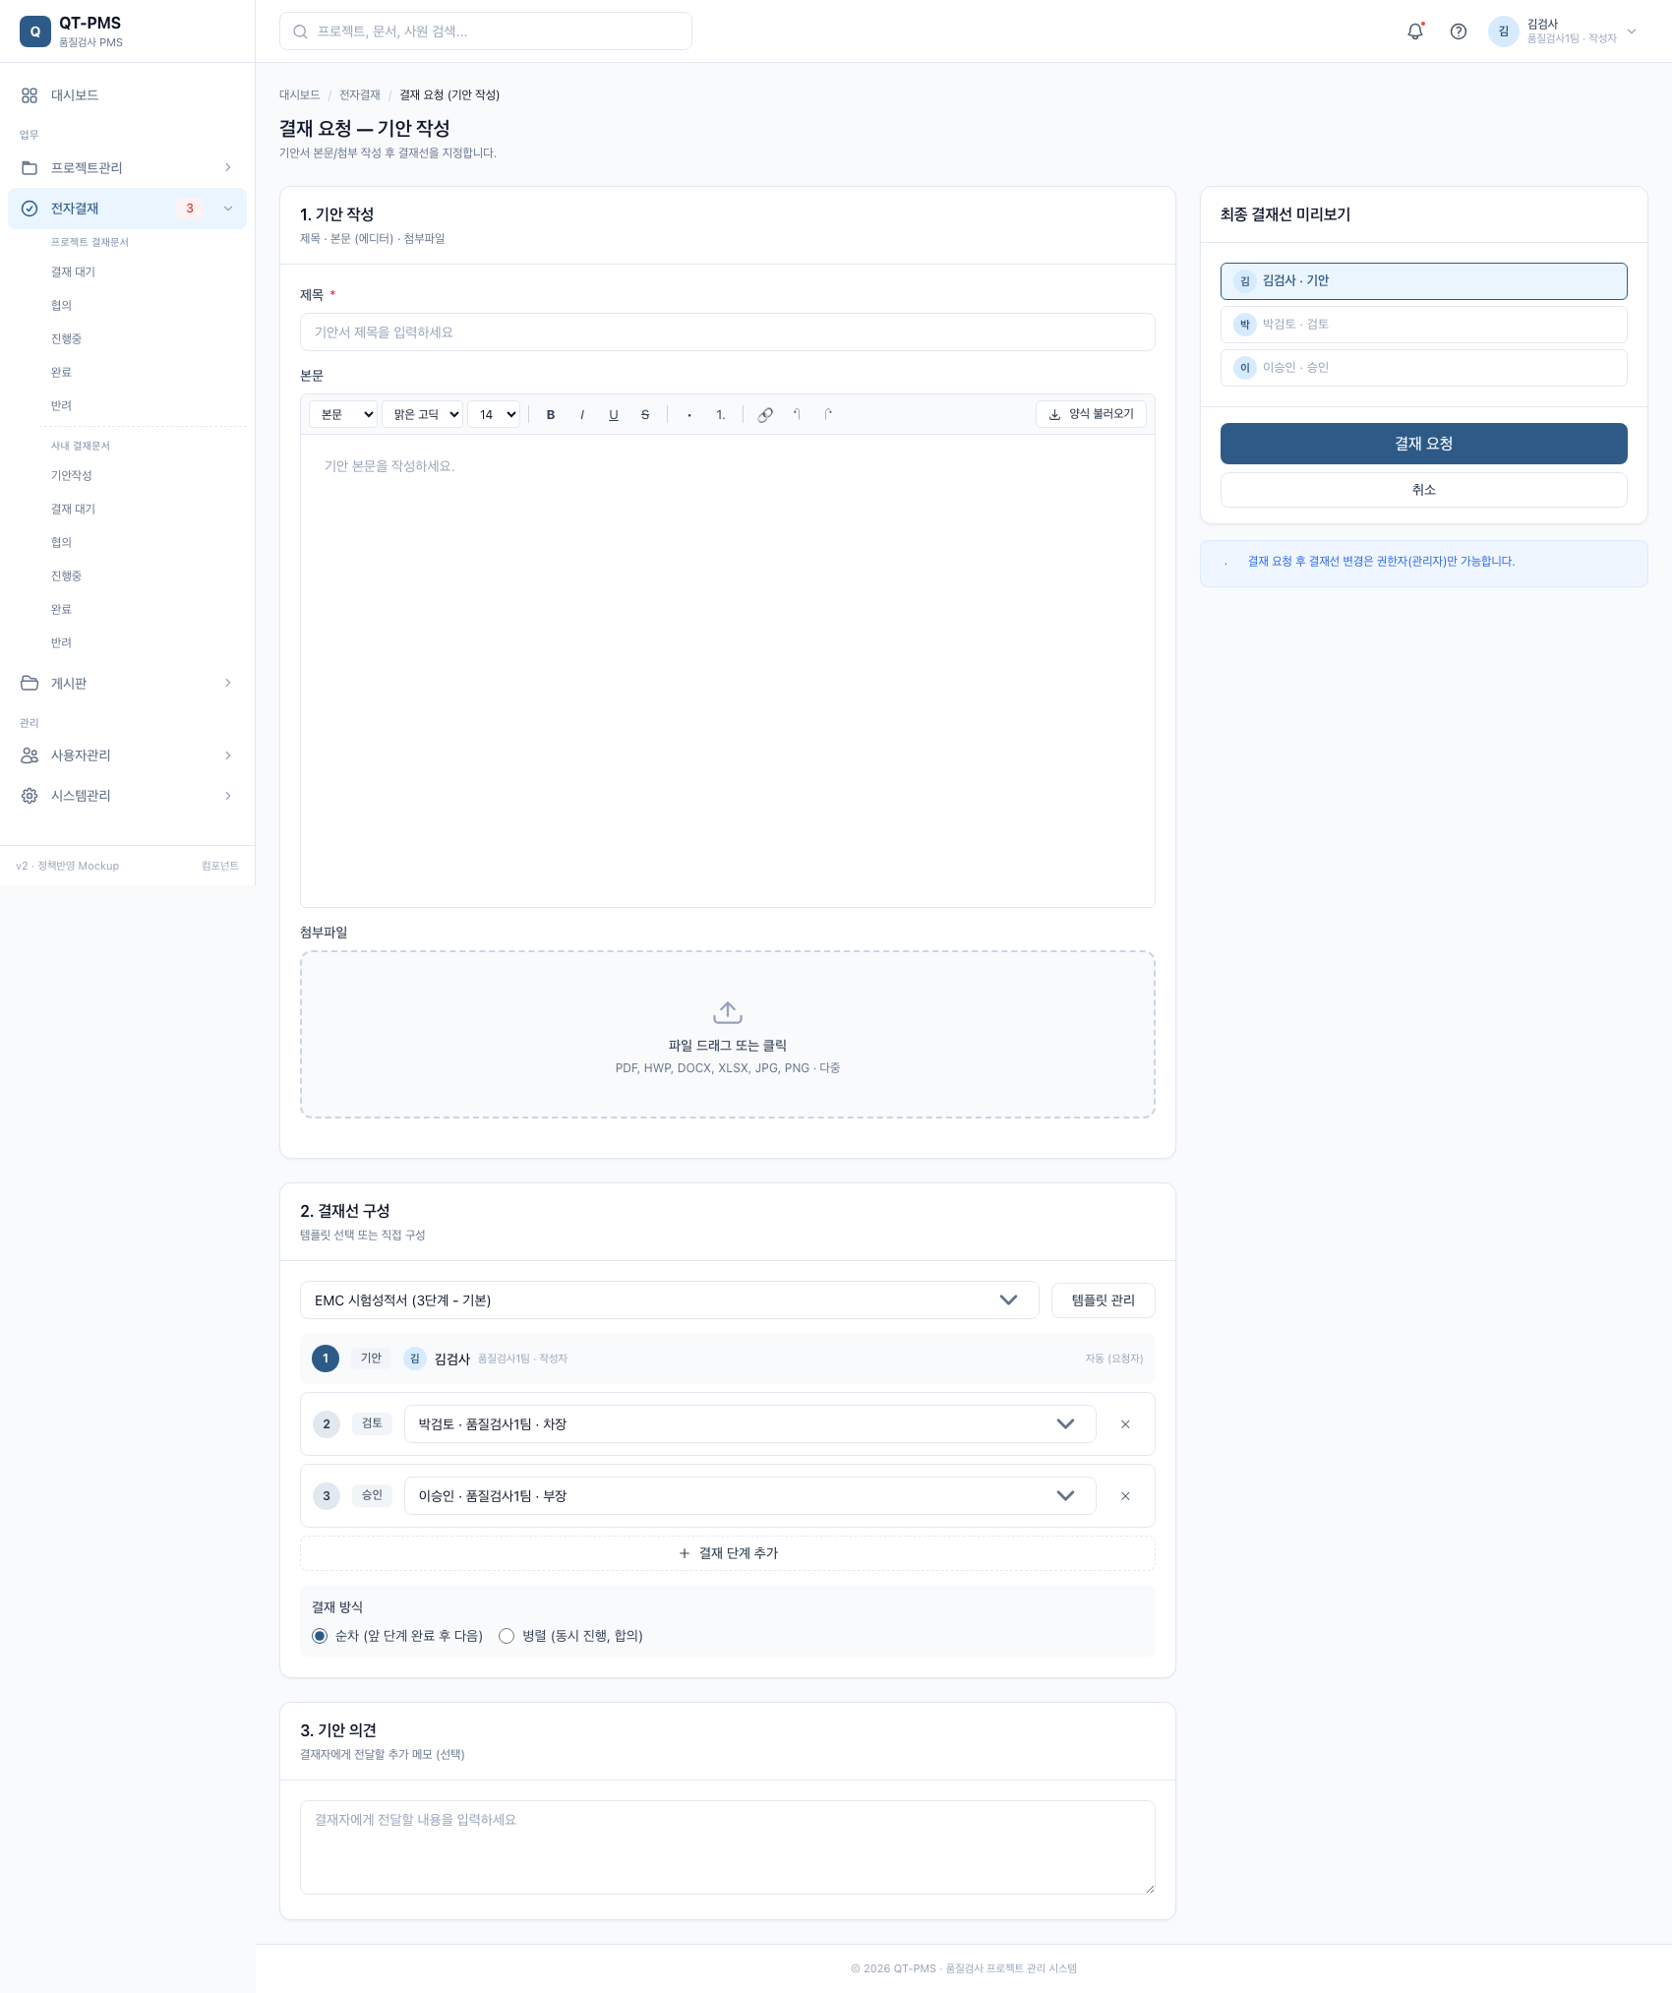This screenshot has width=1672, height=1993.
Task: Open the 이승인 approver dropdown
Action: [x=749, y=1496]
